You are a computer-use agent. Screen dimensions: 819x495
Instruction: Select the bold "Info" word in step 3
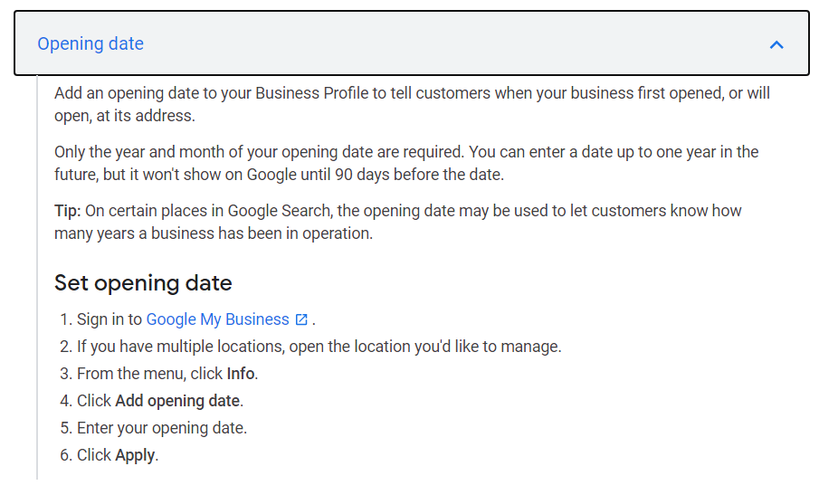(x=241, y=374)
